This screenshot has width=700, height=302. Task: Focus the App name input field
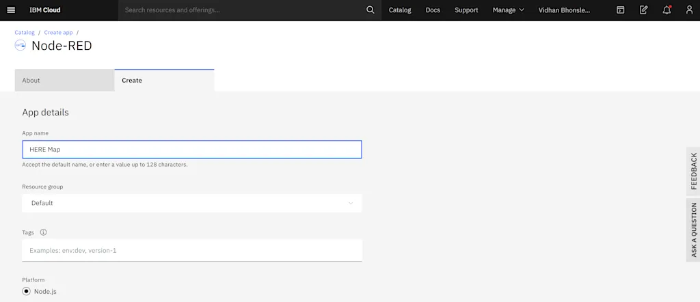pos(192,150)
